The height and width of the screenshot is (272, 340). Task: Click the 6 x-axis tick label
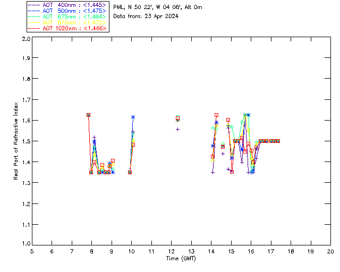click(52, 251)
